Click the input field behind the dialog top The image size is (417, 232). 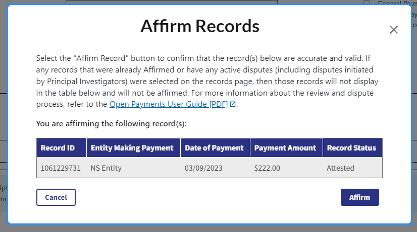(x=172, y=2)
